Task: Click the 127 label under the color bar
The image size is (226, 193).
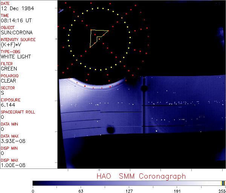Action: pos(129,191)
